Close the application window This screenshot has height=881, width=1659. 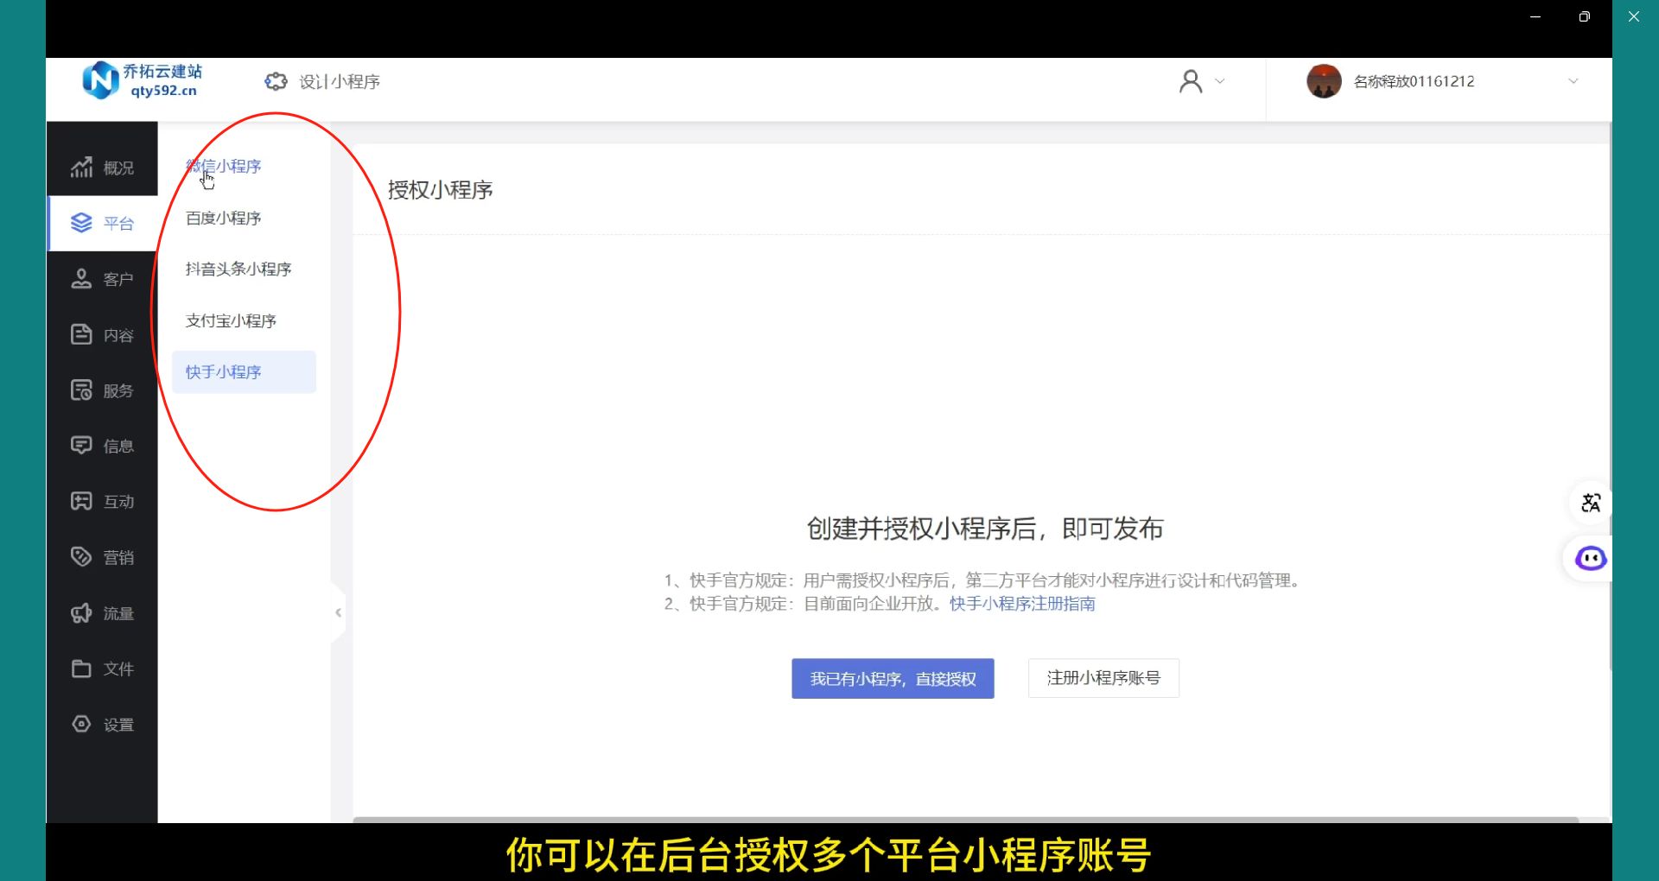[1634, 17]
